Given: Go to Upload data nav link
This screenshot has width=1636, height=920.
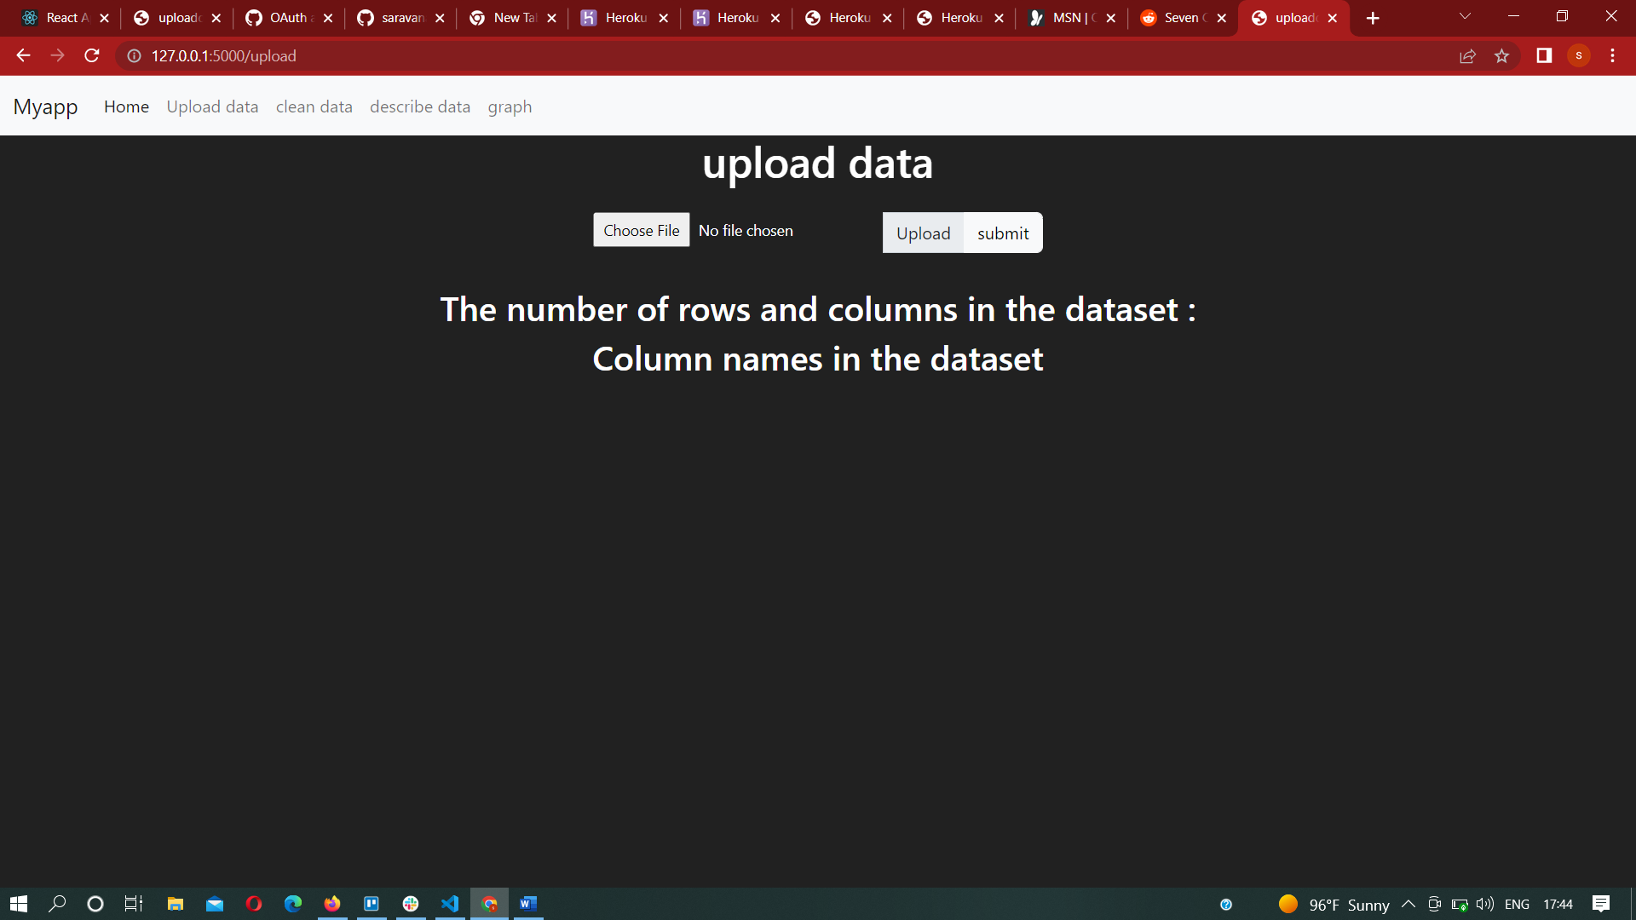Looking at the screenshot, I should 212,106.
